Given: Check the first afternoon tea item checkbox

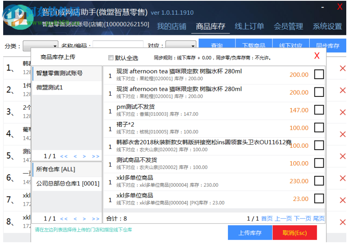Looking at the screenshot, I should tap(319, 74).
